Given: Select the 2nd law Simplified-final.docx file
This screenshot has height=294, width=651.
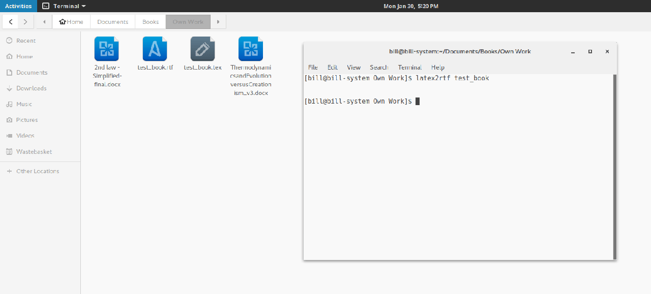Looking at the screenshot, I should pyautogui.click(x=107, y=49).
